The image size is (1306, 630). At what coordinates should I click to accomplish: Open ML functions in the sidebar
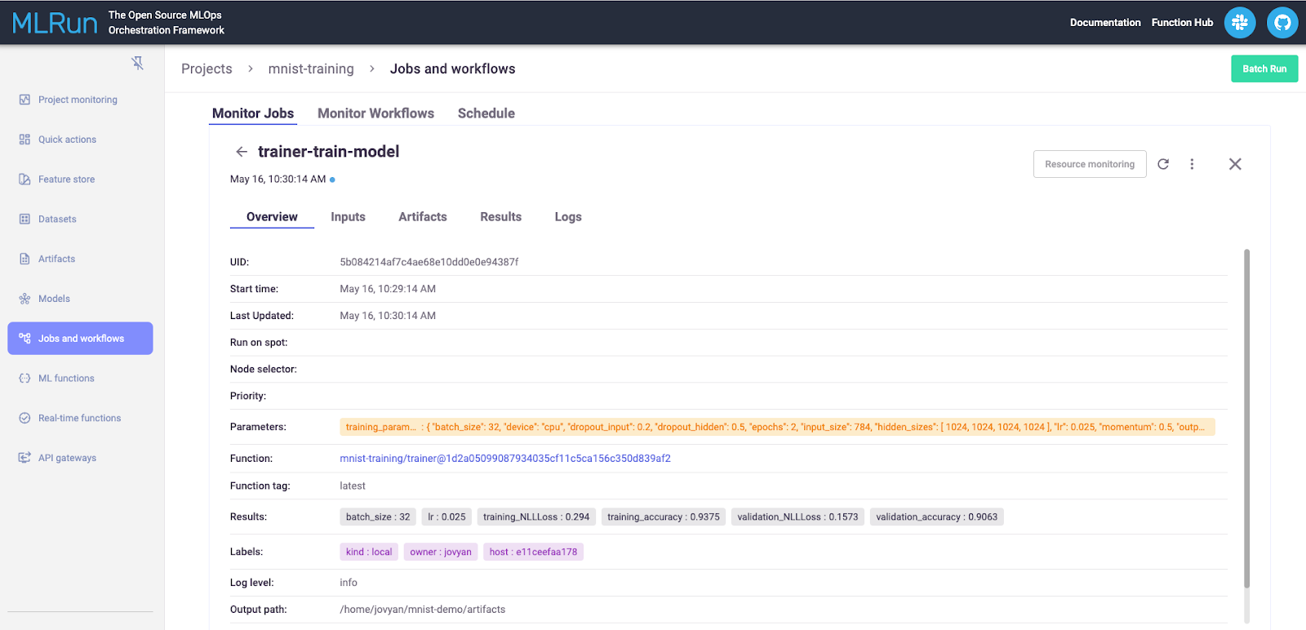66,379
